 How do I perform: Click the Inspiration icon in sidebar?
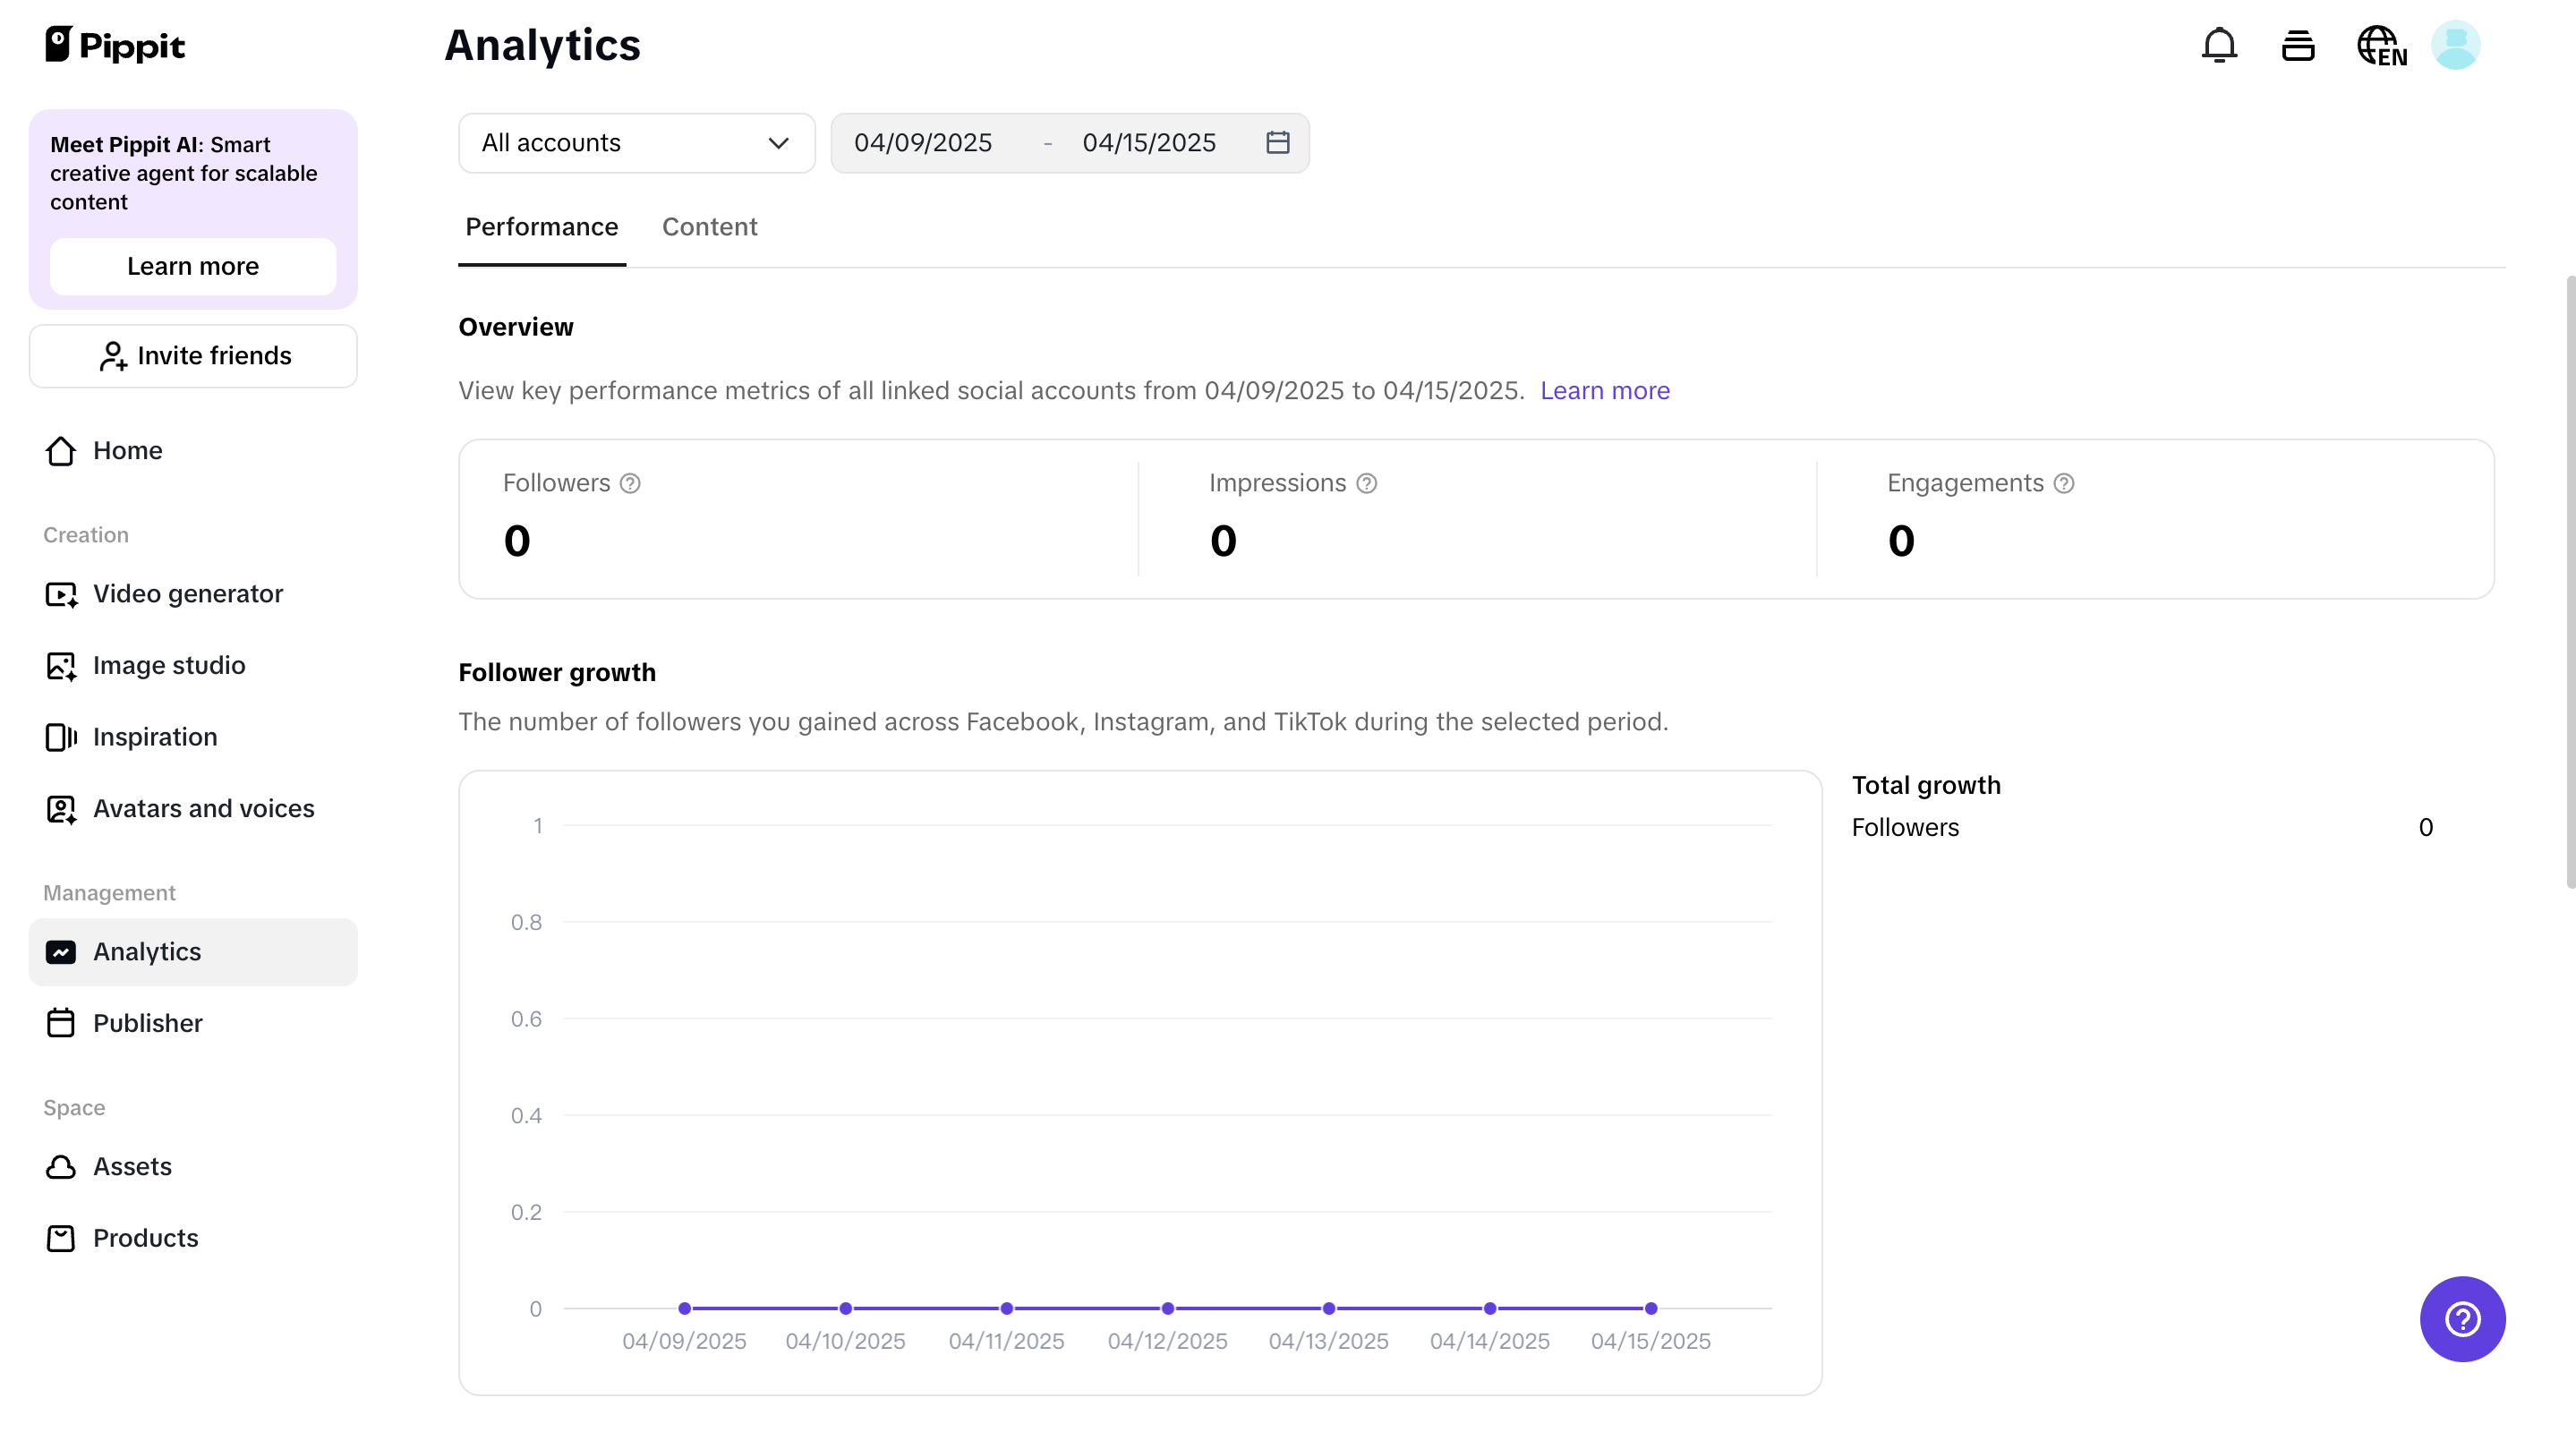click(61, 737)
